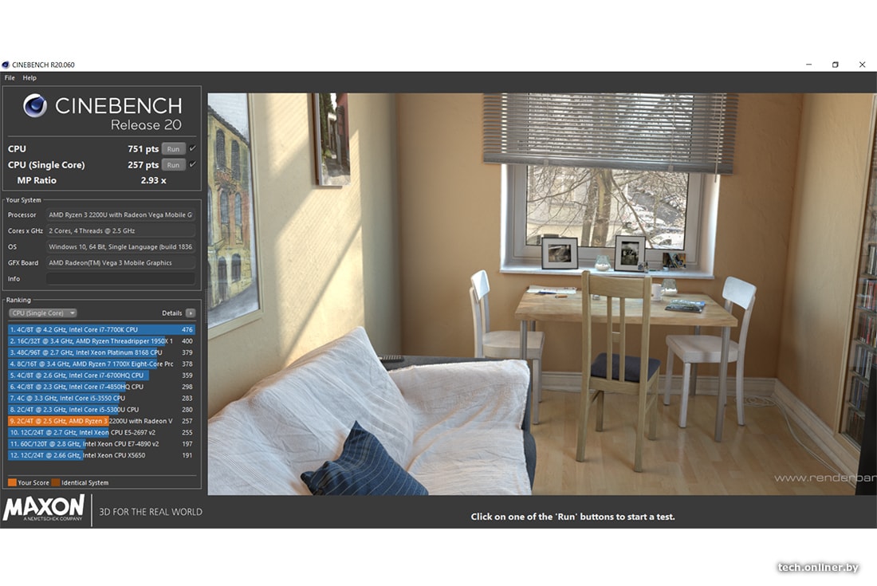Select ranking row 4 AMD Ryzen 7 1700X
877x586 pixels.
pos(101,364)
